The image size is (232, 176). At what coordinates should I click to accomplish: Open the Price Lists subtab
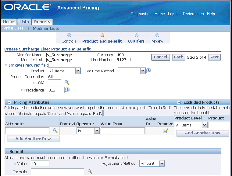[13, 28]
